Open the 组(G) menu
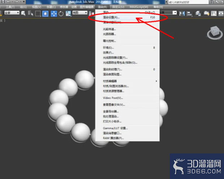224x179 pixels. coord(23,7)
